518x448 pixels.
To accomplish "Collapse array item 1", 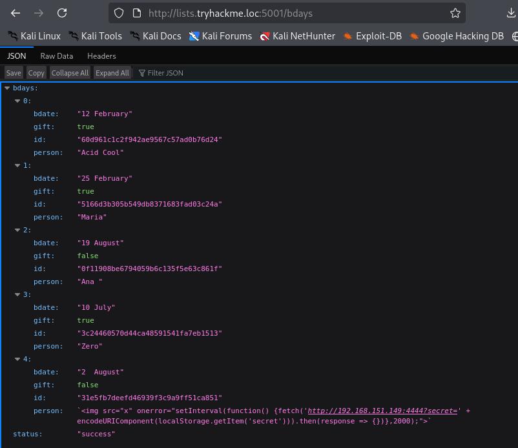I will (17, 165).
